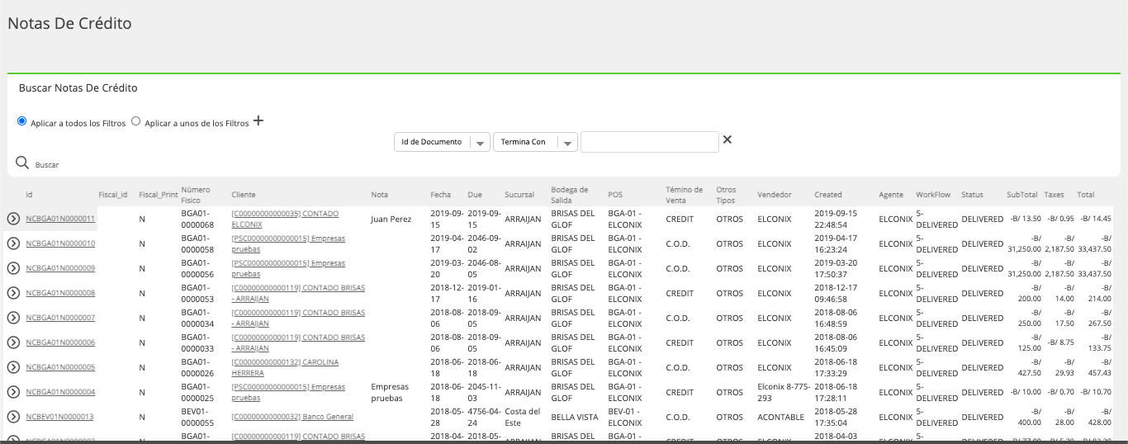The height and width of the screenshot is (444, 1128).
Task: Open credit note NCBGA01N0000004 link
Action: (60, 392)
